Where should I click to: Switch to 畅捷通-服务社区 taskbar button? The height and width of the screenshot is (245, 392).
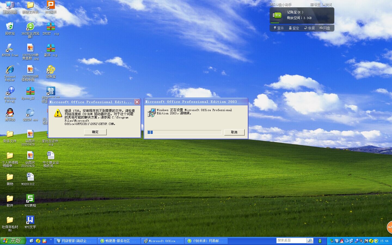119,241
